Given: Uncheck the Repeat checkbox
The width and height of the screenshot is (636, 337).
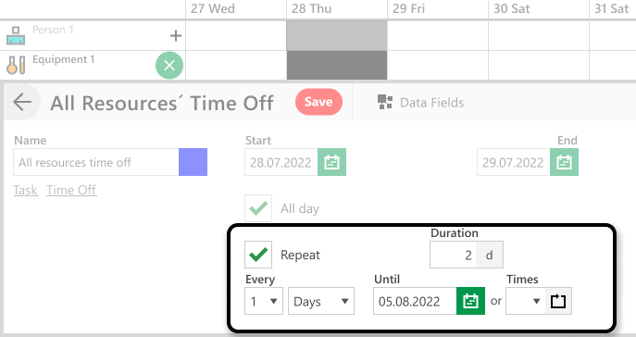Looking at the screenshot, I should click(258, 255).
